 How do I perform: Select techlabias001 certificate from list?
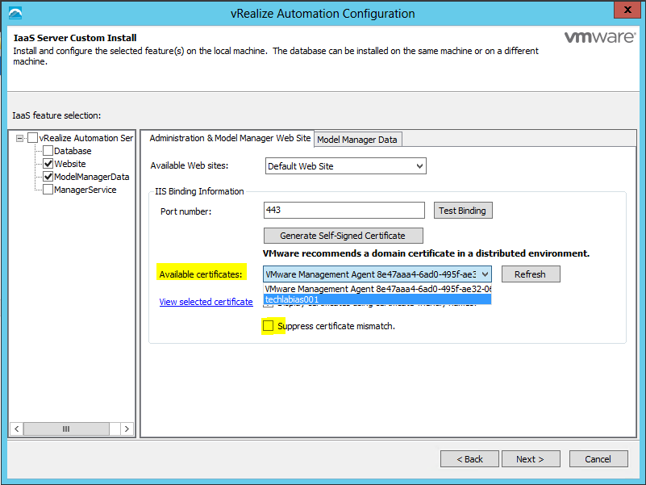click(377, 299)
